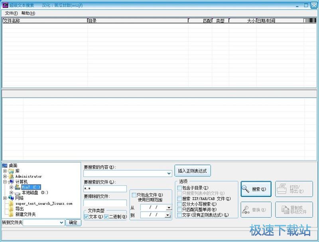319x242 pixels.
Task: Open the 文件(F) menu
Action: (x=11, y=13)
